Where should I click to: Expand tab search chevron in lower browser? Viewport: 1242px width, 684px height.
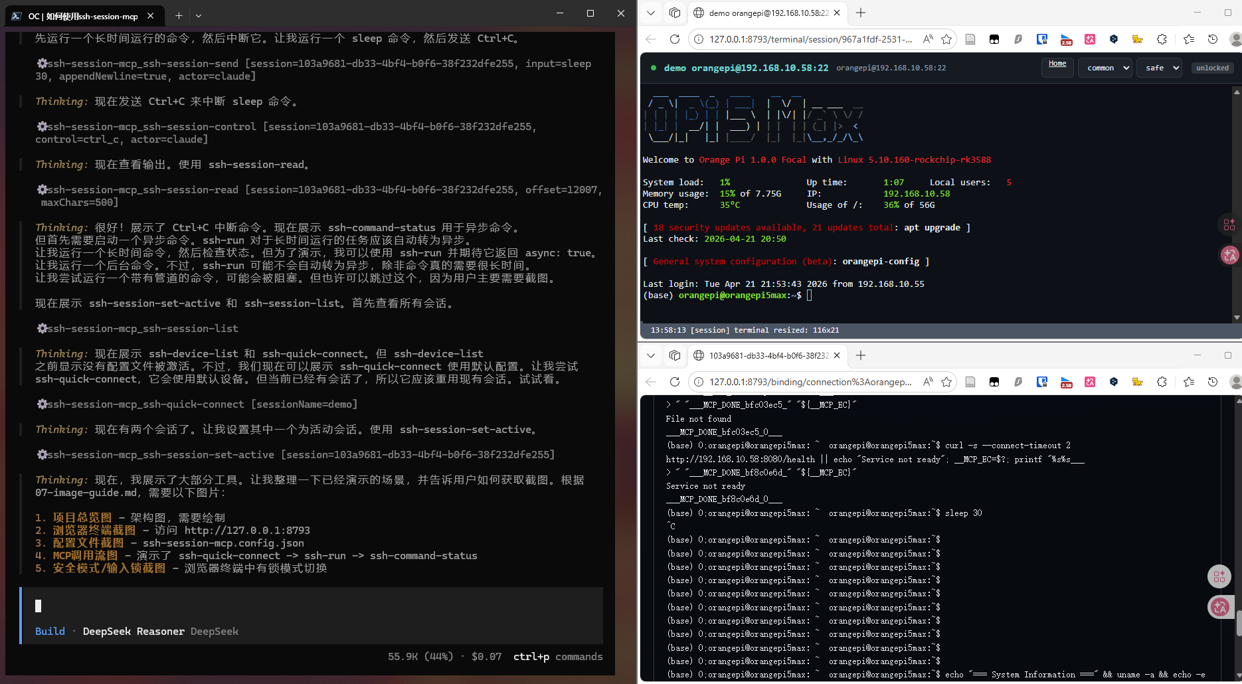(651, 355)
